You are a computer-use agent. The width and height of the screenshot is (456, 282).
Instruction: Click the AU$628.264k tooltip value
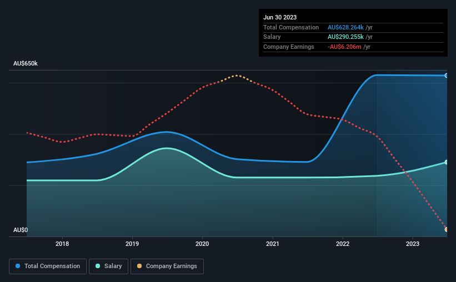(345, 27)
